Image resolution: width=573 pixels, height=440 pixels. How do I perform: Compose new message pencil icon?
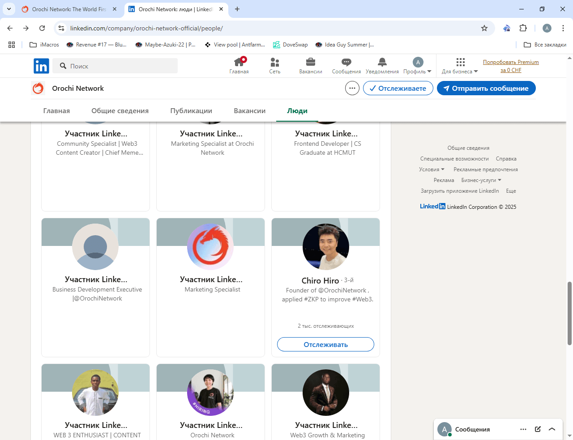click(x=538, y=429)
